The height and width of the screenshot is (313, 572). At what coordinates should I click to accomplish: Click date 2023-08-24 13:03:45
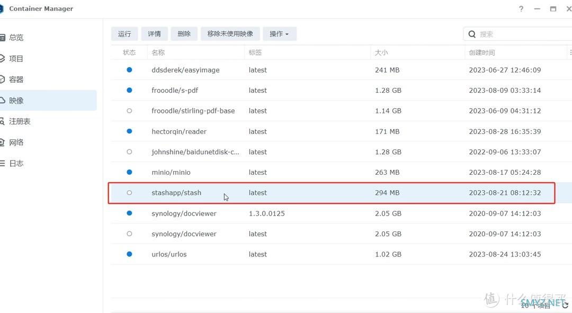505,255
